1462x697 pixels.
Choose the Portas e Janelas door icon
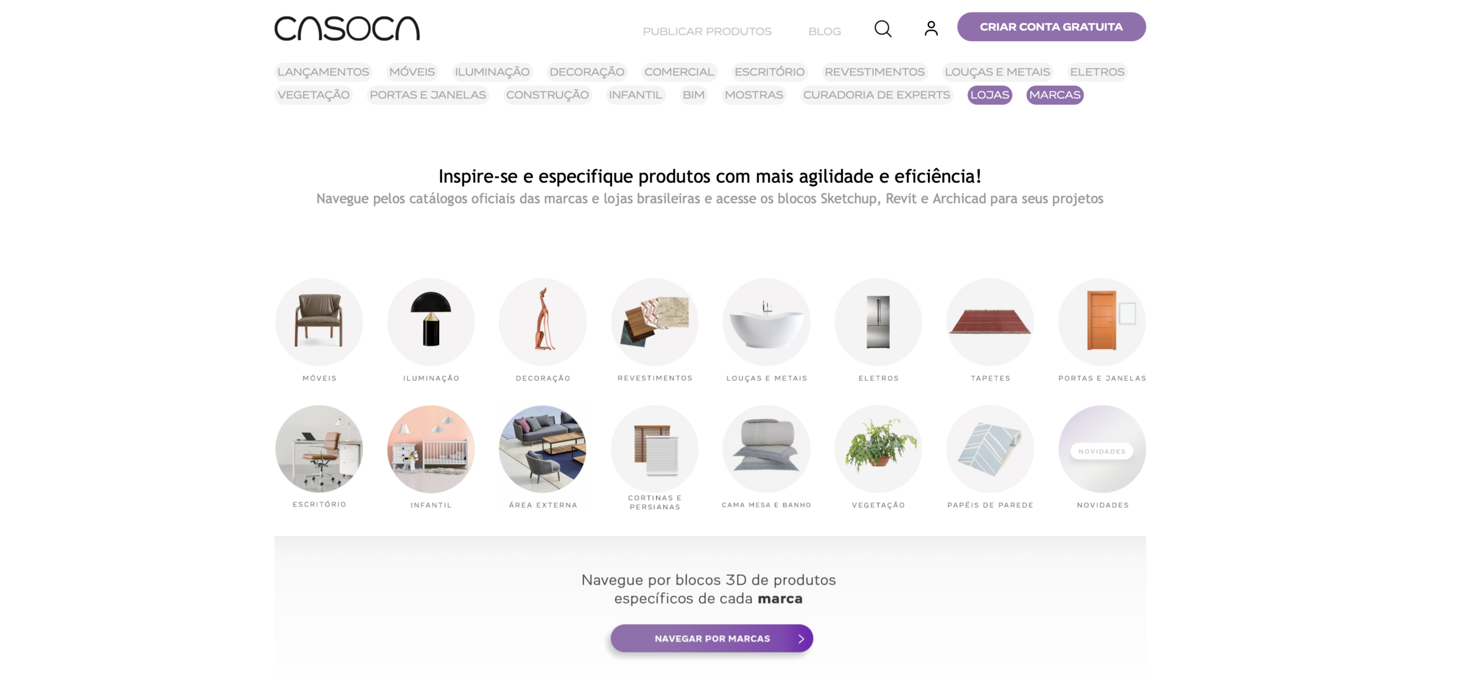click(x=1102, y=322)
